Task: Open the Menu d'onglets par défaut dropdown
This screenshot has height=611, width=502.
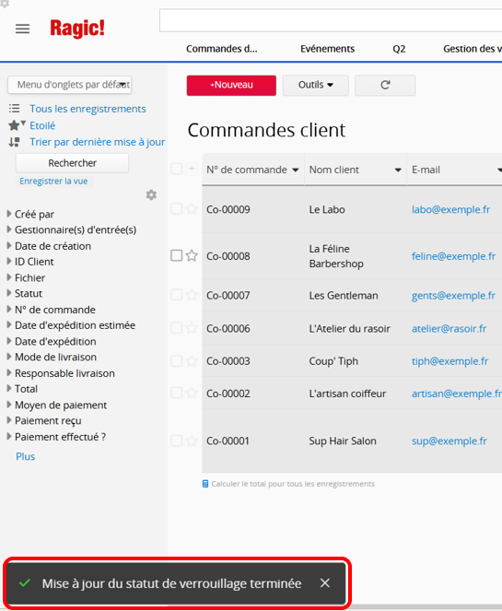Action: 69,85
